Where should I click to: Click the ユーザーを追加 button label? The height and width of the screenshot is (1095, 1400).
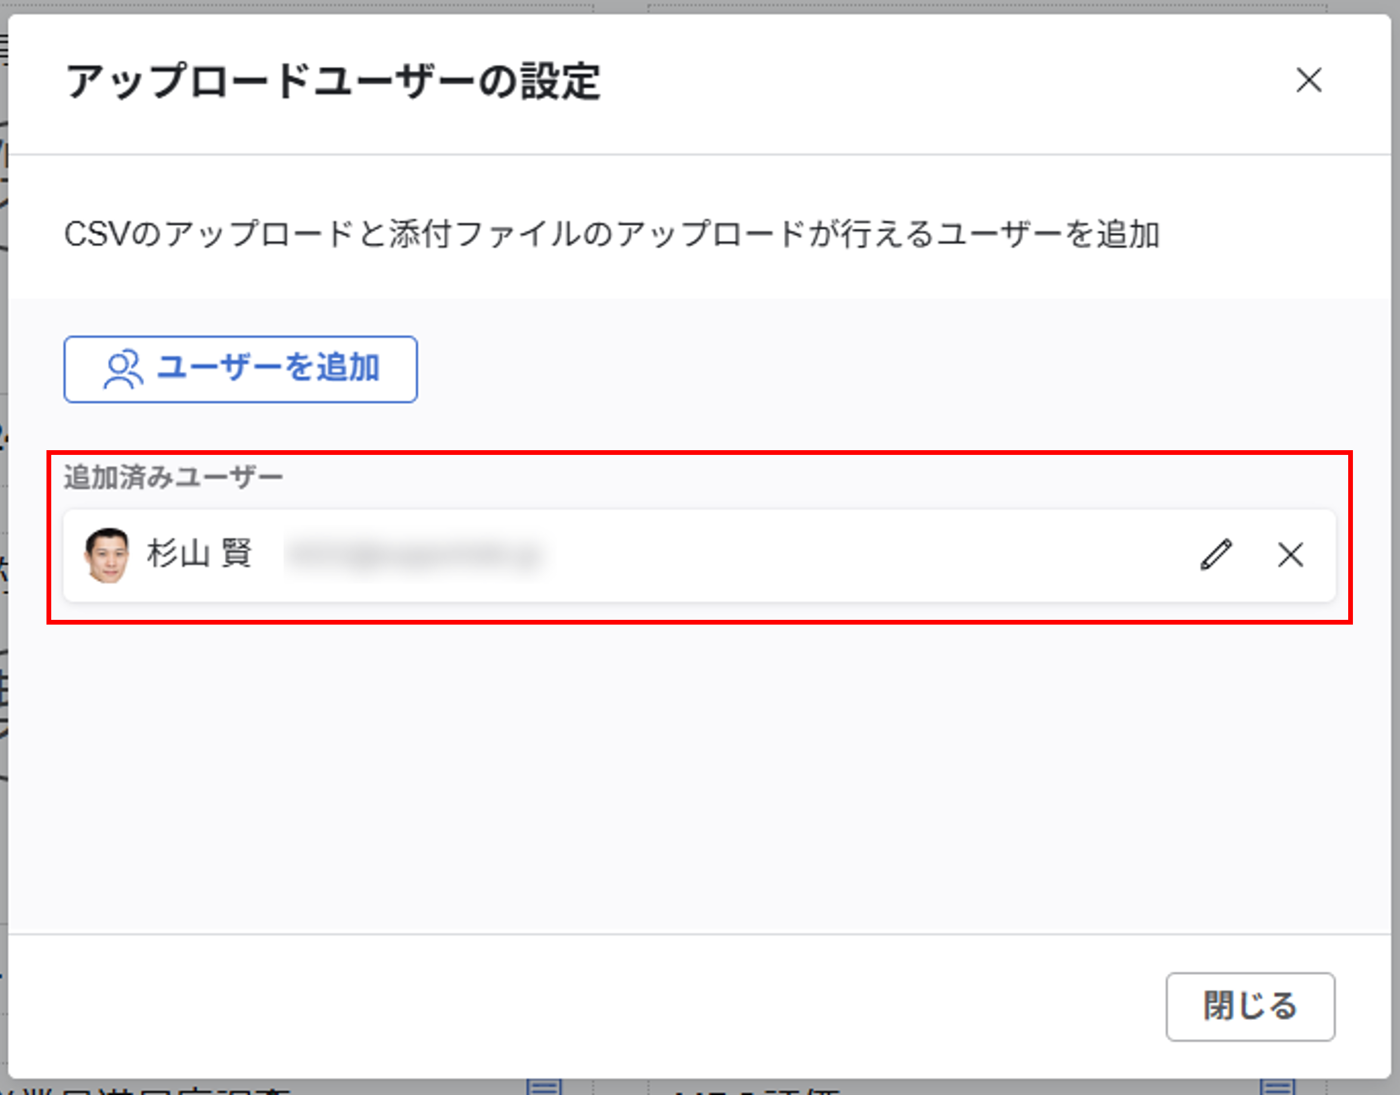268,368
